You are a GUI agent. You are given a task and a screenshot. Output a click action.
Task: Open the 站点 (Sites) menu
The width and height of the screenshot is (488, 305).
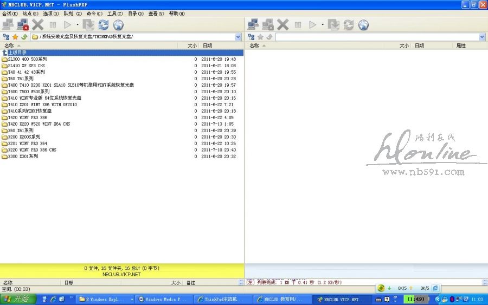coord(30,14)
